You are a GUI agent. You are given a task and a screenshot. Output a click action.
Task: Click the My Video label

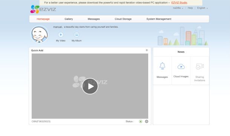click(61, 41)
